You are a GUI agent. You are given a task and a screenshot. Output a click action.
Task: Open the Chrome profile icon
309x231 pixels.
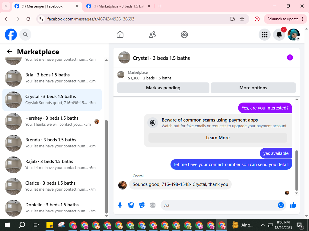click(257, 19)
